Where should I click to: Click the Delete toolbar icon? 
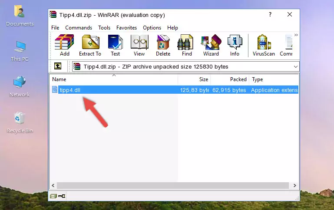pos(163,45)
